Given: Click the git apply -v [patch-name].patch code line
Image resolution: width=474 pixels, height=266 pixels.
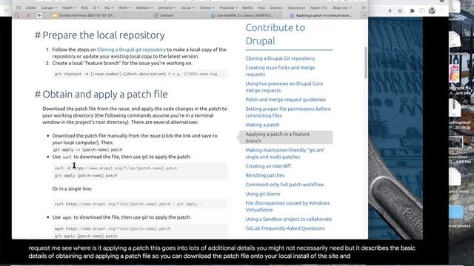Looking at the screenshot, I should (87, 149).
